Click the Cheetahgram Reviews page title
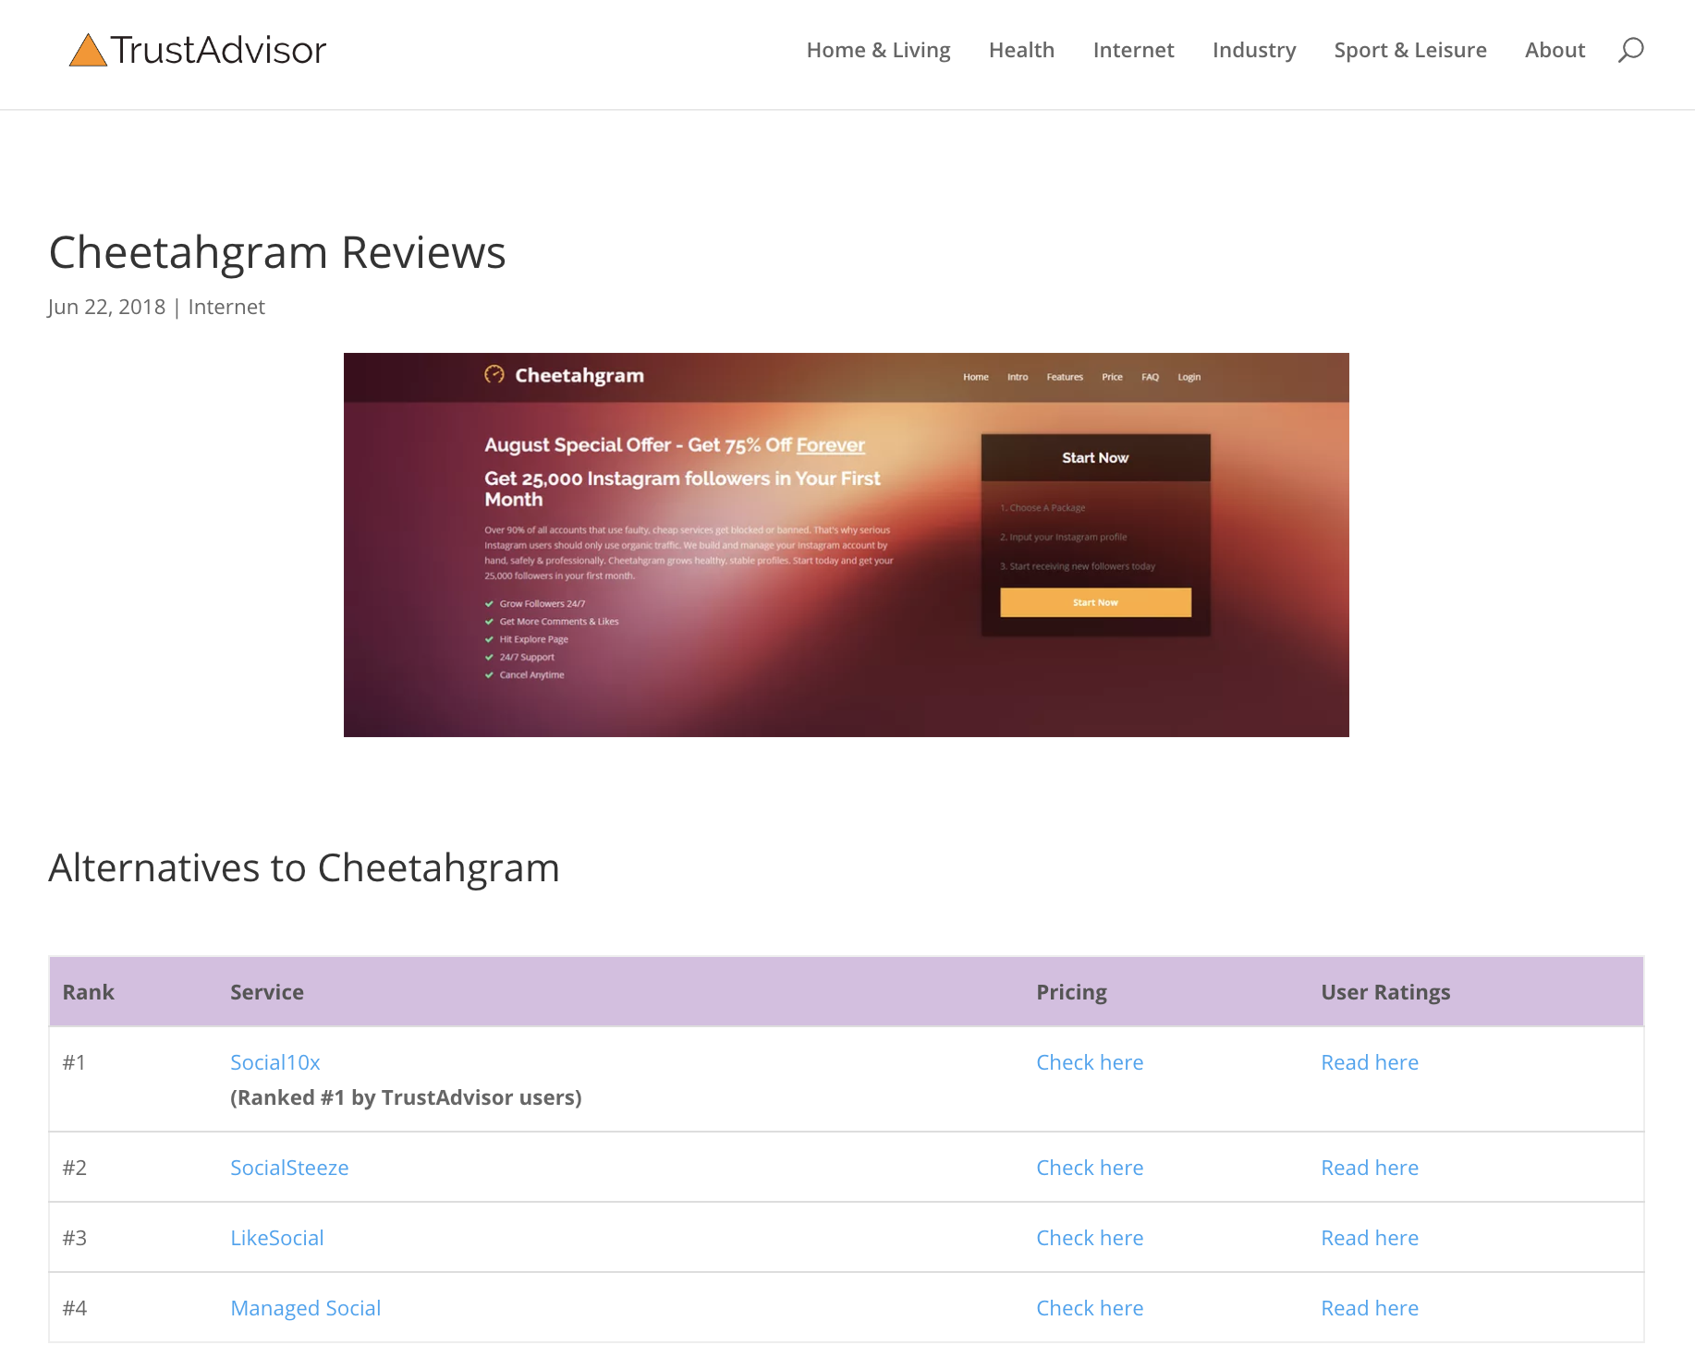 (277, 252)
